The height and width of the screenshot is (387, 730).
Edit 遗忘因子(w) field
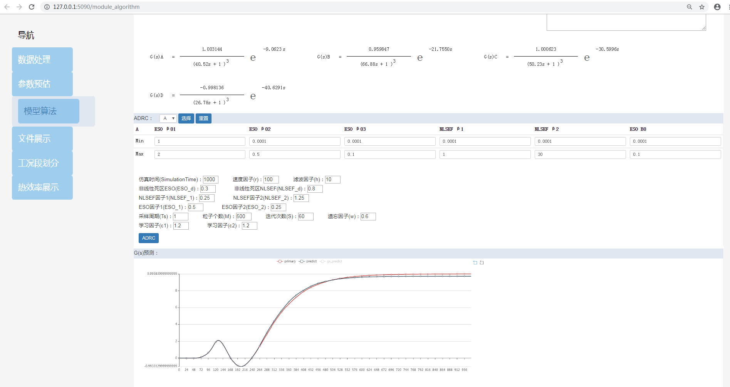tap(368, 217)
